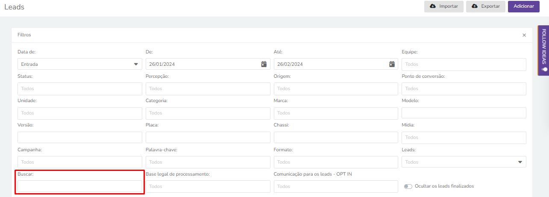Screen dimensions: 549x197
Task: Open the Origem filter selector
Action: pyautogui.click(x=336, y=88)
